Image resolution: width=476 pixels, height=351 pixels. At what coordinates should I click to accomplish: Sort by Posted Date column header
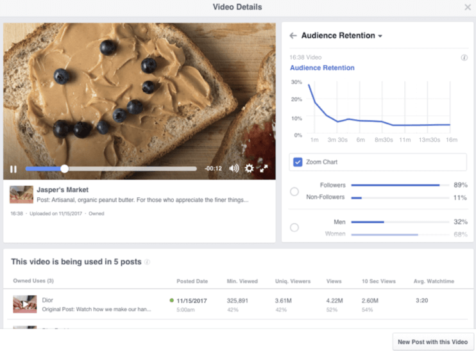(x=192, y=281)
